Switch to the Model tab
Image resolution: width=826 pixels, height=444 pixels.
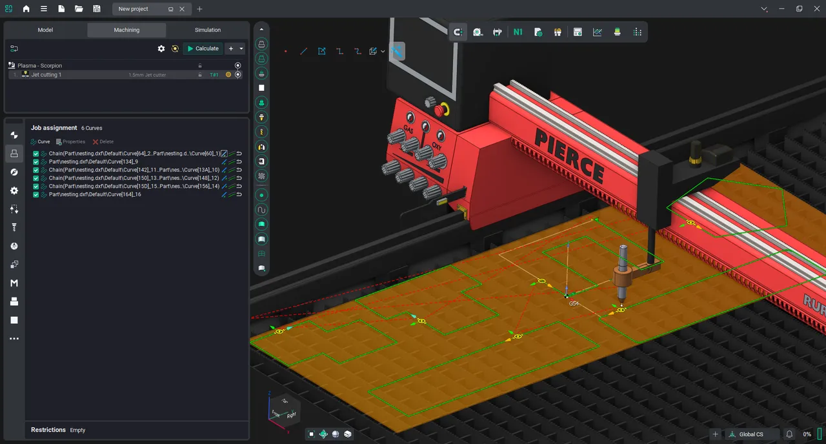(45, 30)
